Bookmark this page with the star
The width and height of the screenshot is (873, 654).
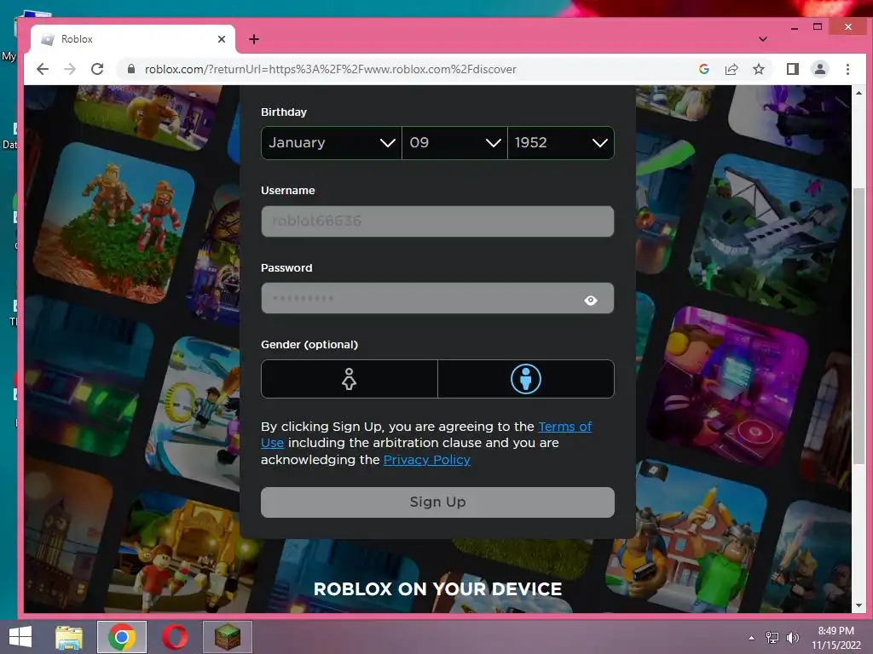coord(758,69)
